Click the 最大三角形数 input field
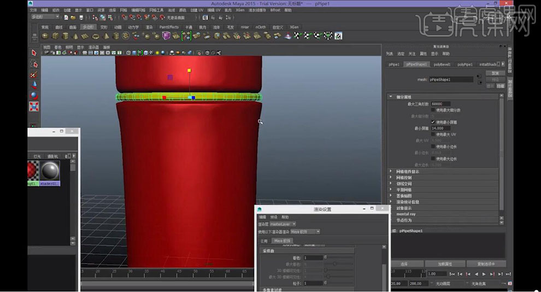 click(x=440, y=104)
